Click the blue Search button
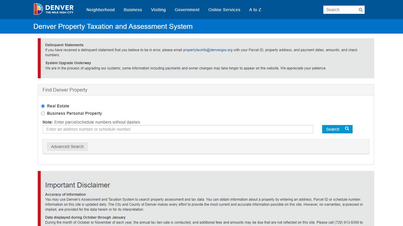The height and width of the screenshot is (226, 403). coord(337,129)
